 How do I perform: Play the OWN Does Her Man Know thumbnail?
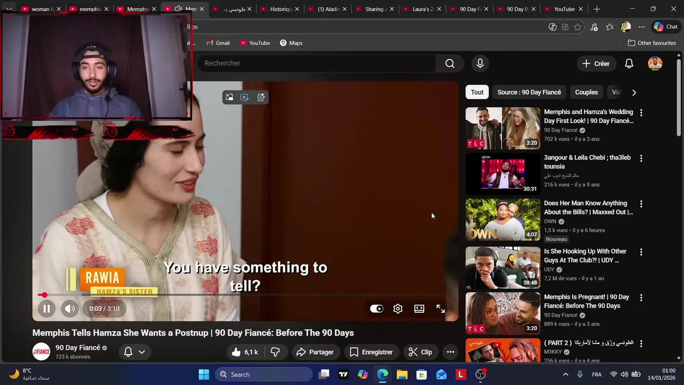503,220
